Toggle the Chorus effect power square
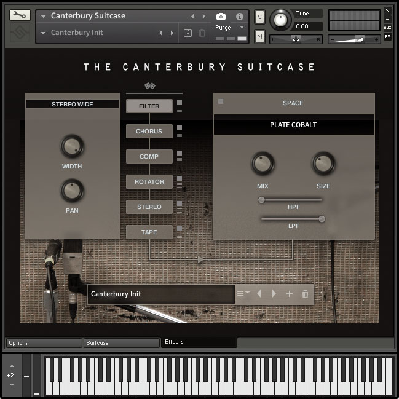This screenshot has height=399, width=399. click(x=180, y=128)
